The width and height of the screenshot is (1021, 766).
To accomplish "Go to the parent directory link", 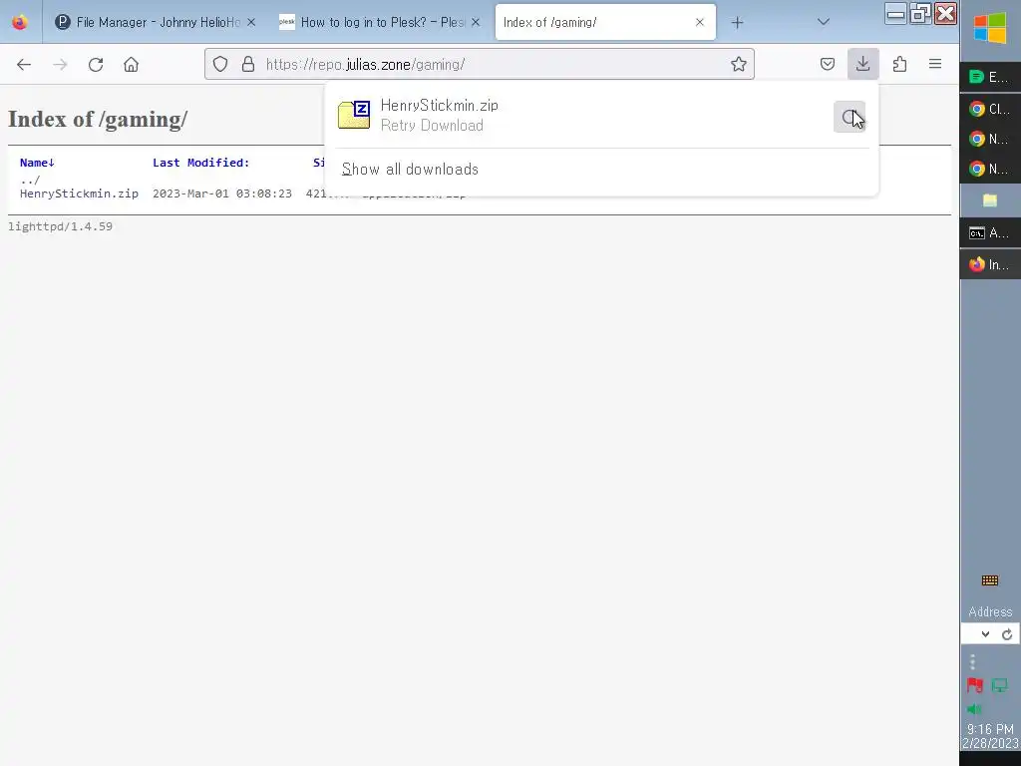I will [30, 180].
